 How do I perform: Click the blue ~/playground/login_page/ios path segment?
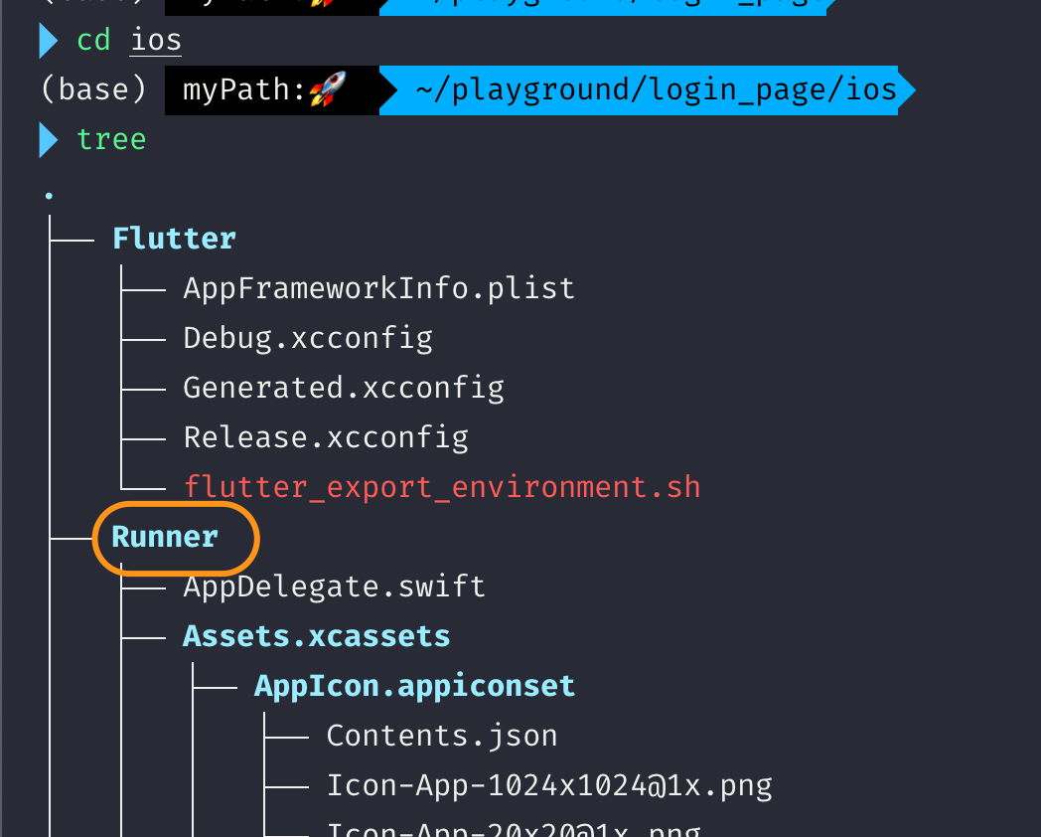click(656, 90)
